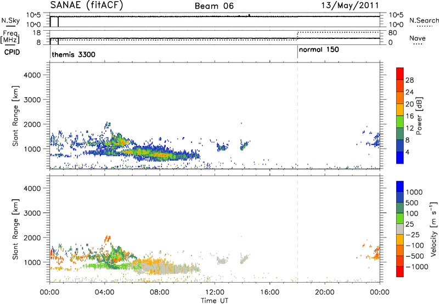This screenshot has height=304, width=439.
Task: Click the "-25" value on Velocity colorbar
Action: click(413, 235)
